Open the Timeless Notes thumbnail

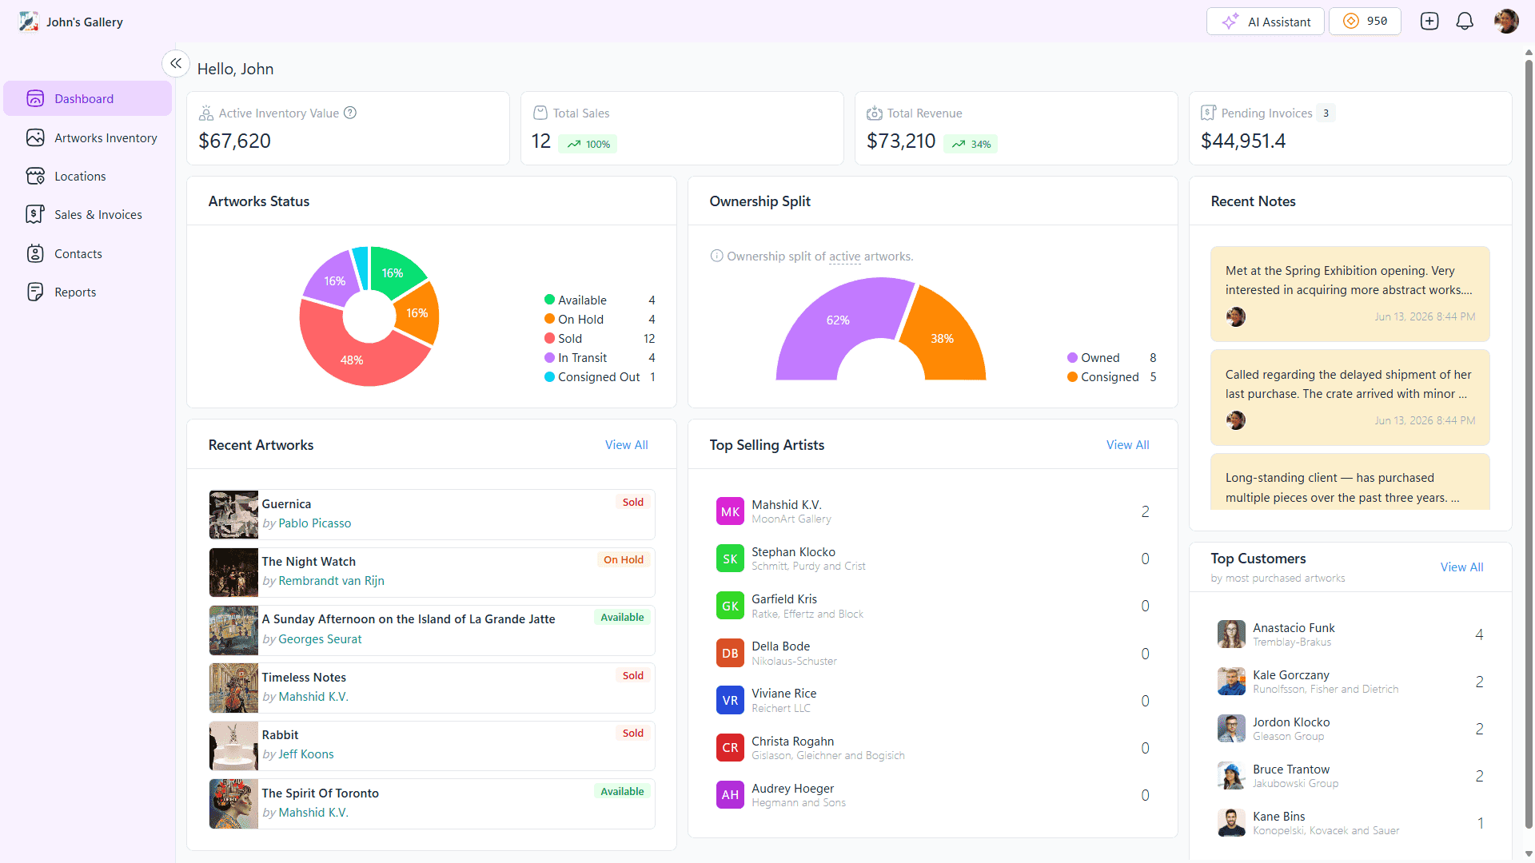point(233,688)
